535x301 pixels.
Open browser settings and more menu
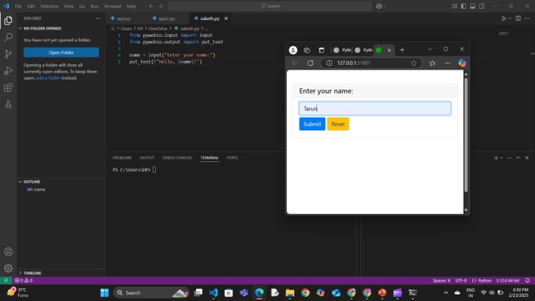coord(447,63)
